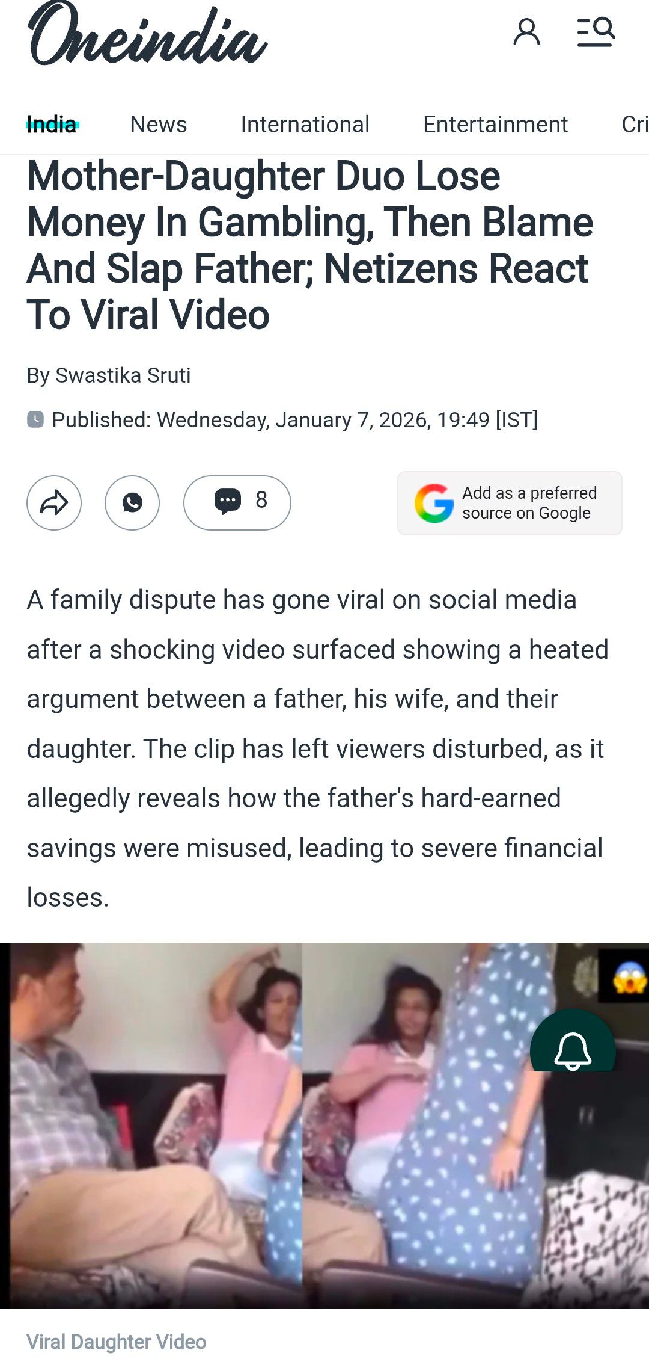Click the Google G logo
This screenshot has height=1365, width=649.
434,503
